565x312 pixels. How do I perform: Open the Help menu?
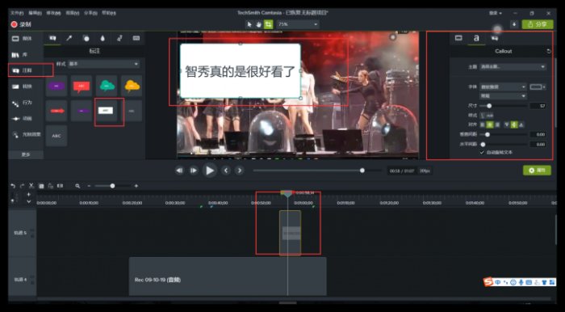(109, 13)
